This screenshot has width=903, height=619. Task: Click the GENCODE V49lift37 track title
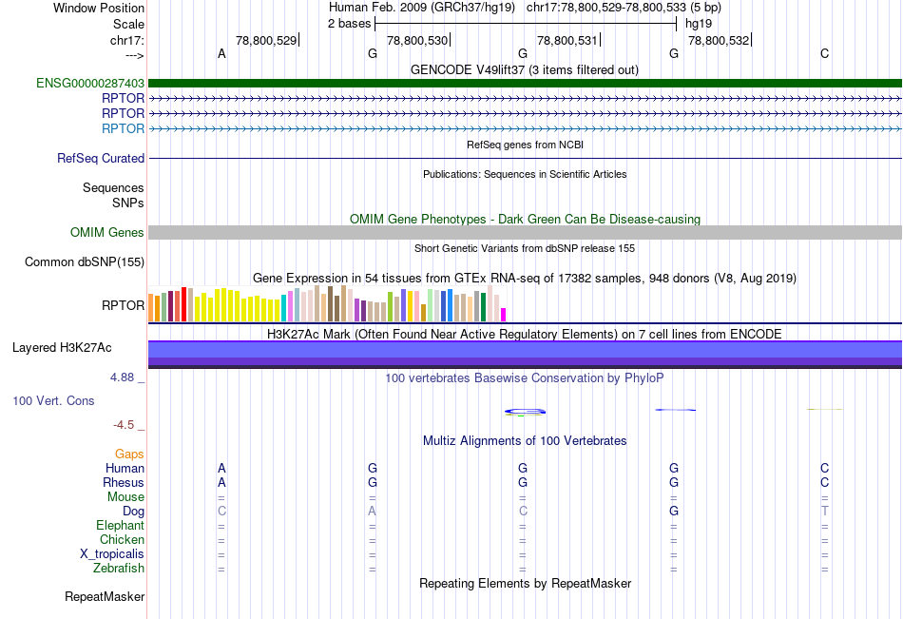pos(524,69)
